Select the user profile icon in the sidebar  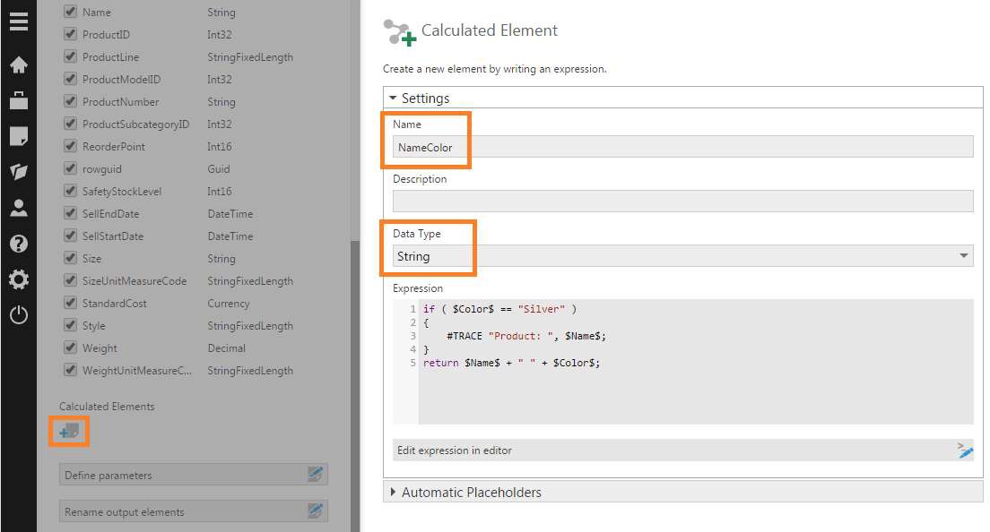(x=19, y=208)
